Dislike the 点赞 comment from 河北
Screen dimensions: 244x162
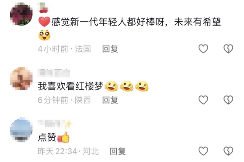coord(228,151)
